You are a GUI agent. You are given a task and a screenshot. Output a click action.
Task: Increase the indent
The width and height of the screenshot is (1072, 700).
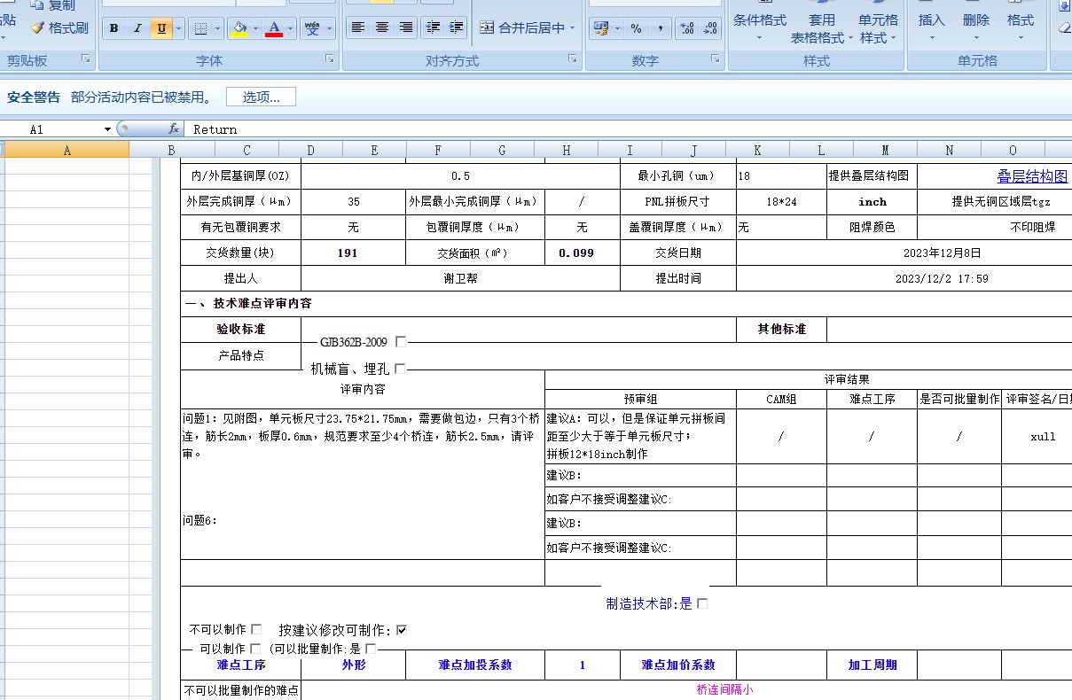pyautogui.click(x=457, y=27)
